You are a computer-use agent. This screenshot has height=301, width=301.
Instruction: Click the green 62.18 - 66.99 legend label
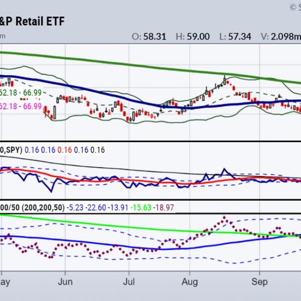click(22, 94)
